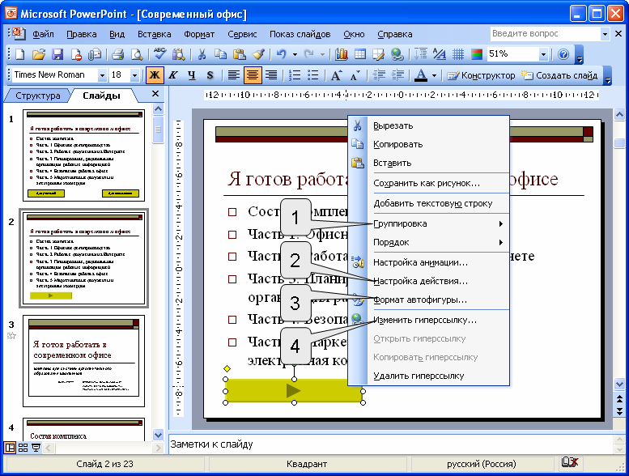The width and height of the screenshot is (629, 476).
Task: Open the Файл menu
Action: pyautogui.click(x=43, y=34)
